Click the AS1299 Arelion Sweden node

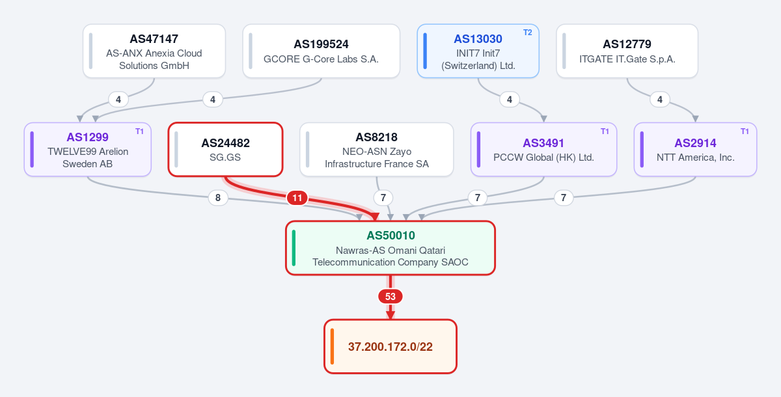click(x=88, y=149)
